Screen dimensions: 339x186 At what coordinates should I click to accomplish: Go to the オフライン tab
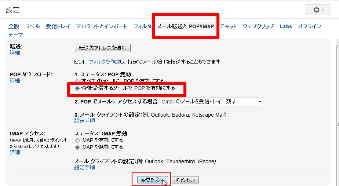309,26
